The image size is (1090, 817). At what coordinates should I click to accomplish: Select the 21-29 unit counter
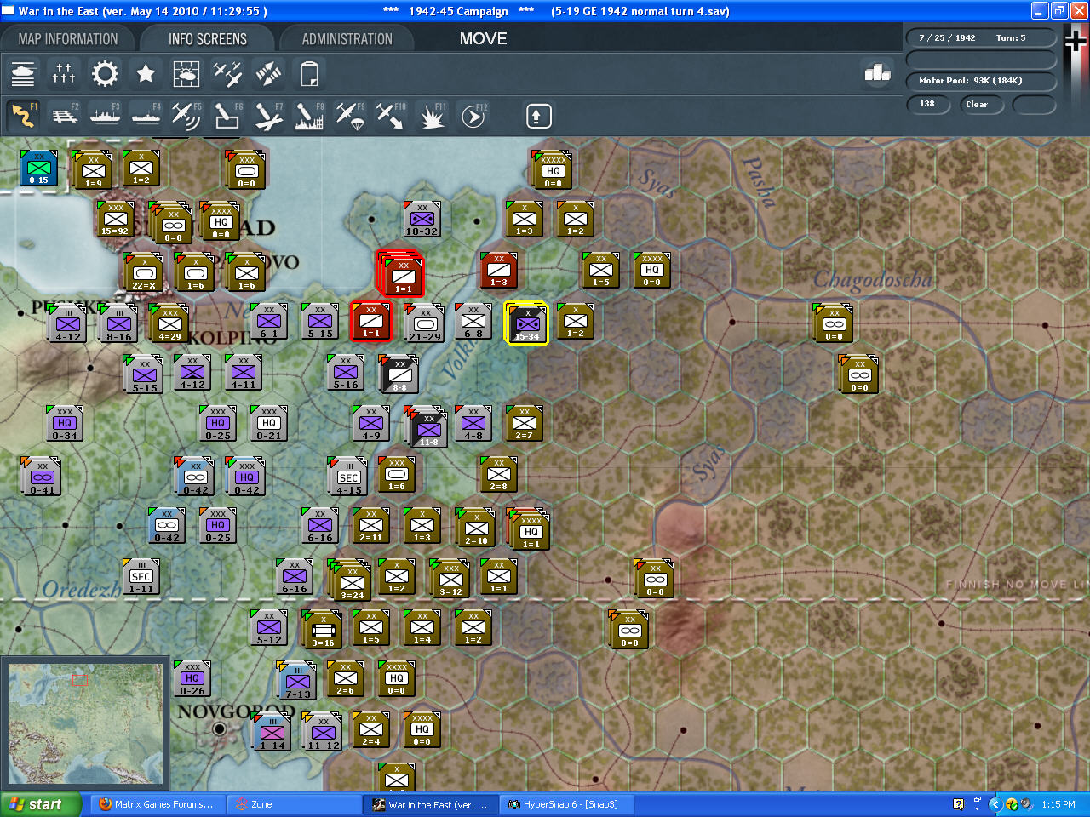[x=424, y=323]
